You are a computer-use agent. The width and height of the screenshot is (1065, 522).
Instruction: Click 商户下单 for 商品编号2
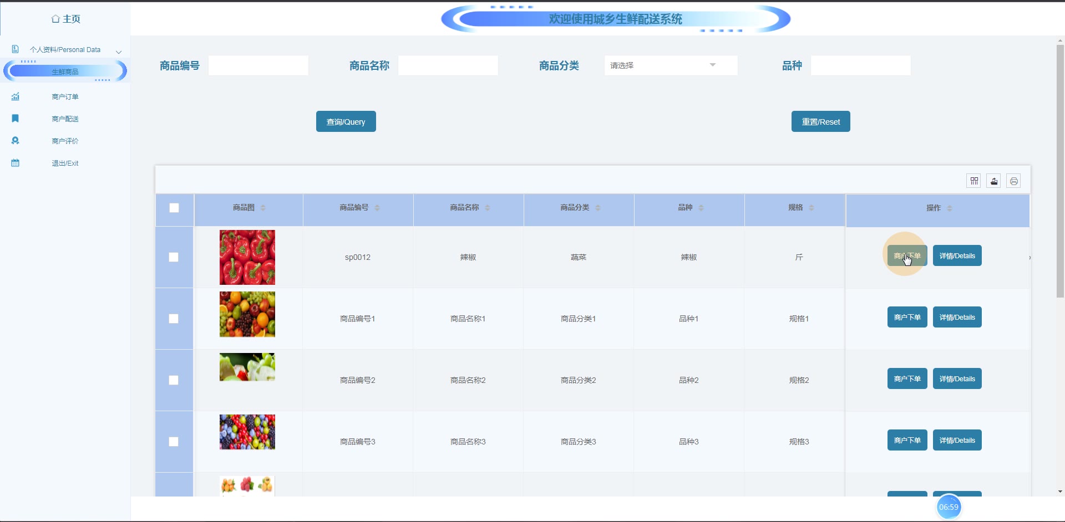(907, 378)
